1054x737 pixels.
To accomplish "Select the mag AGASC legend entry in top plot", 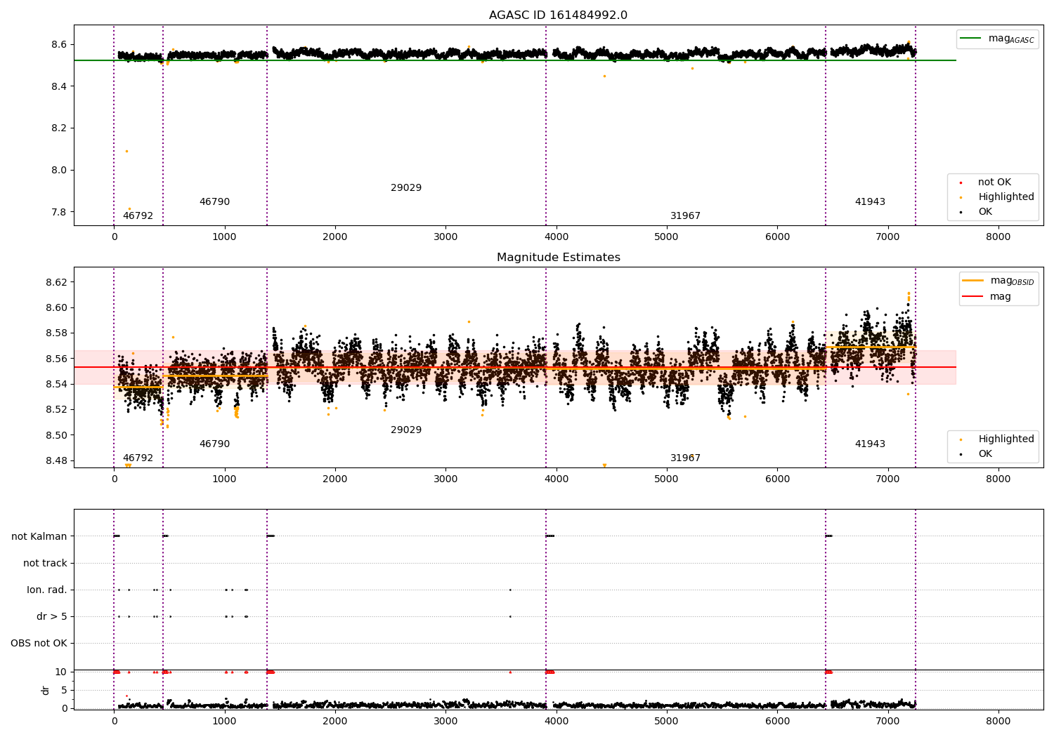I will click(997, 39).
